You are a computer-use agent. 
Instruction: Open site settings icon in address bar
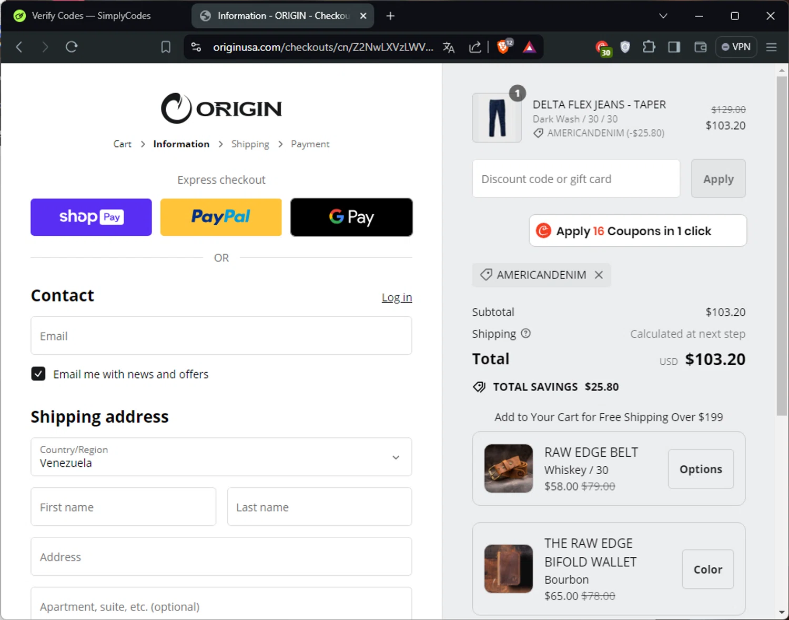click(x=196, y=47)
